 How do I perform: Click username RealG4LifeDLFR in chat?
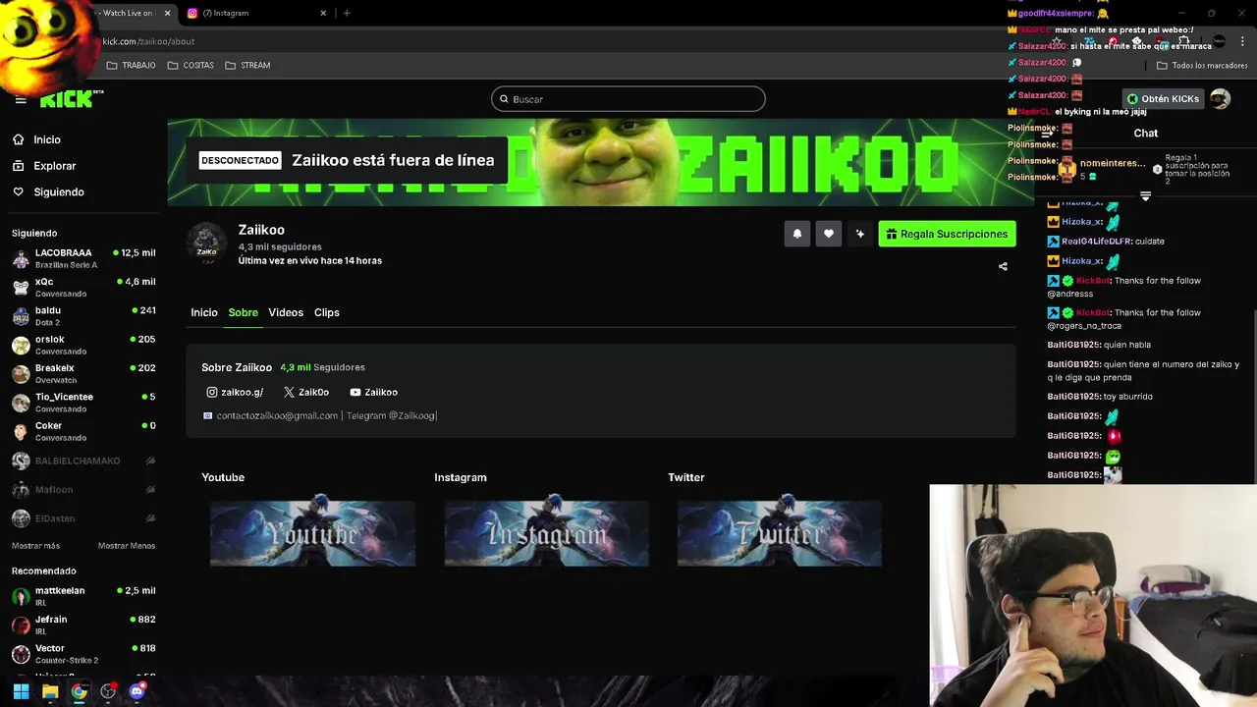coord(1096,242)
